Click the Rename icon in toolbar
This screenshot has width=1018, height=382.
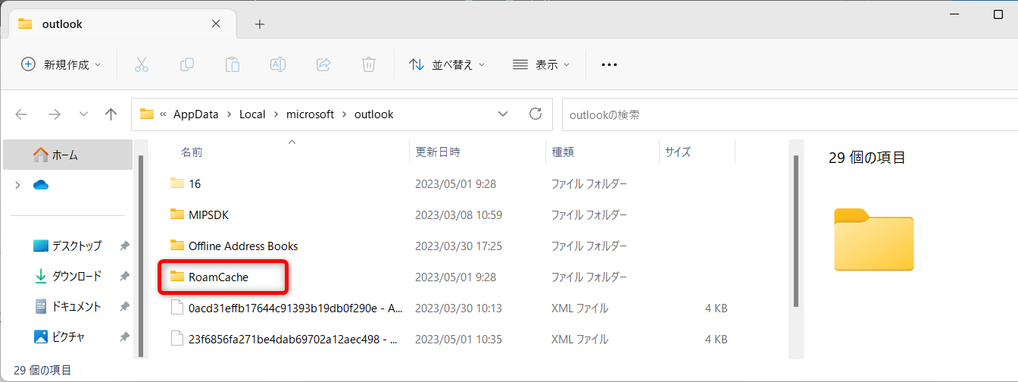pyautogui.click(x=278, y=64)
